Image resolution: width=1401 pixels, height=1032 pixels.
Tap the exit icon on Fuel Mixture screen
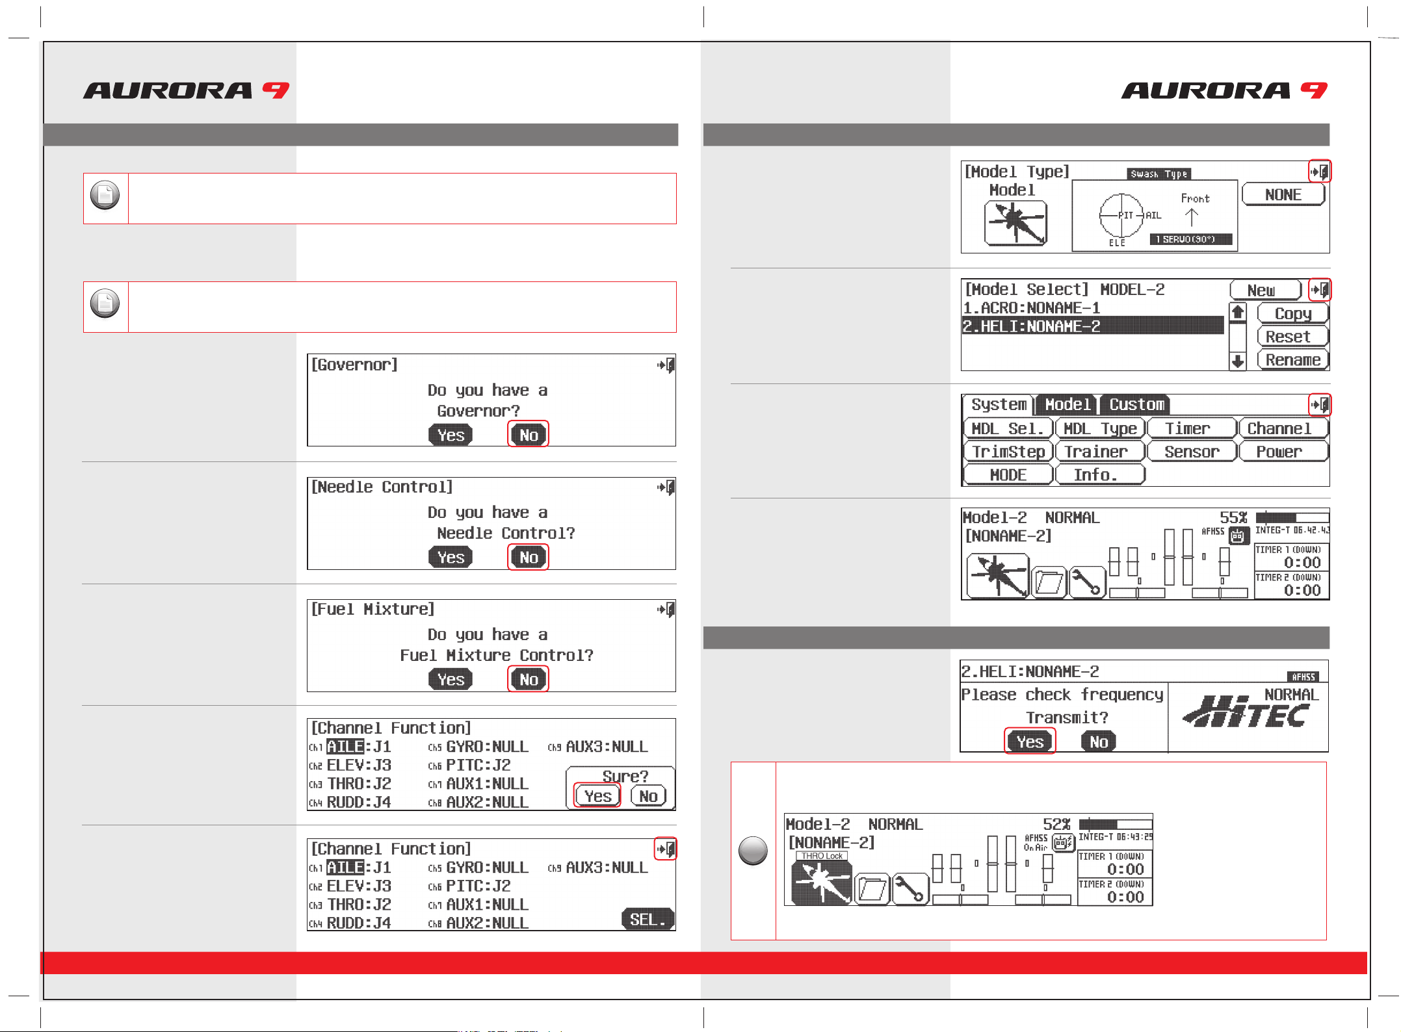click(666, 610)
